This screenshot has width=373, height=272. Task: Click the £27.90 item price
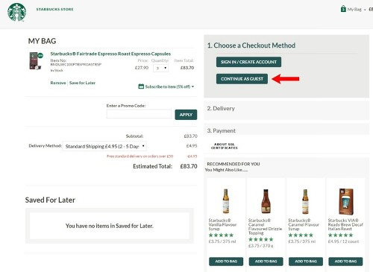tap(142, 68)
